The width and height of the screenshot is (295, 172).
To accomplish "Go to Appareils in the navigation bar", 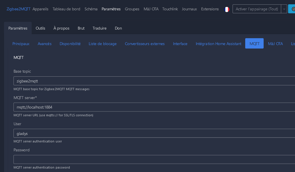I will (x=41, y=9).
